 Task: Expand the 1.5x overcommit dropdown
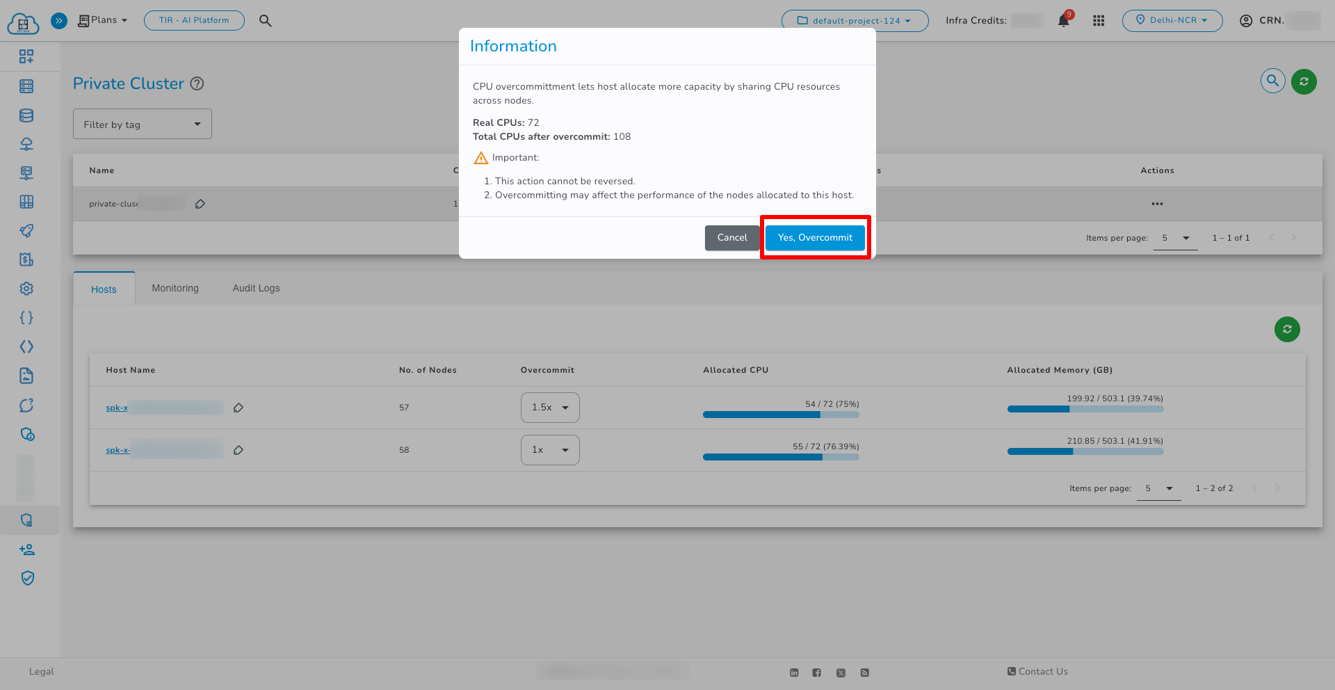tap(550, 408)
